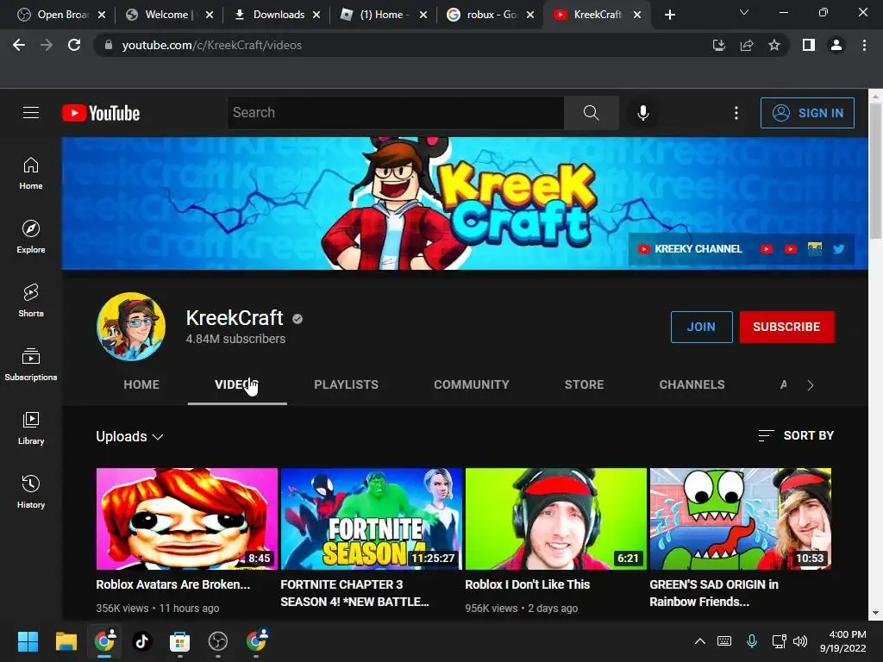Open the COMMUNITY tab
This screenshot has height=662, width=883.
(x=472, y=385)
